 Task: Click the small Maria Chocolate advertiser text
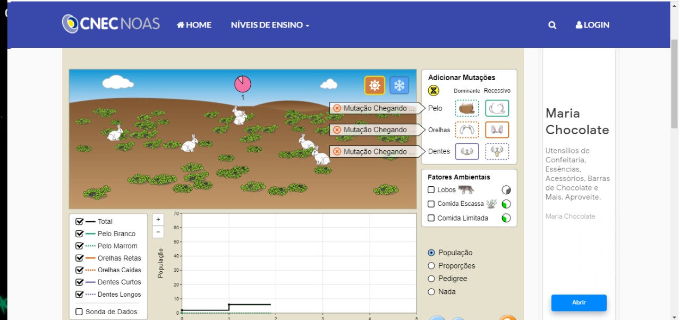570,216
